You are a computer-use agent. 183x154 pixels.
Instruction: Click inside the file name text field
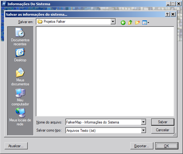103,122
